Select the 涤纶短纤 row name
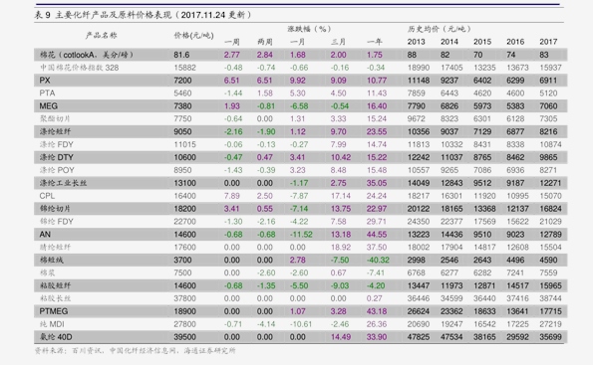Screen dimensions: 593x365 pyautogui.click(x=55, y=131)
